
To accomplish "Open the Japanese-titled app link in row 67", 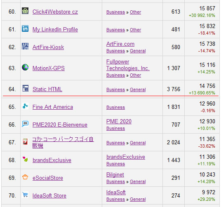I will coord(63,142).
